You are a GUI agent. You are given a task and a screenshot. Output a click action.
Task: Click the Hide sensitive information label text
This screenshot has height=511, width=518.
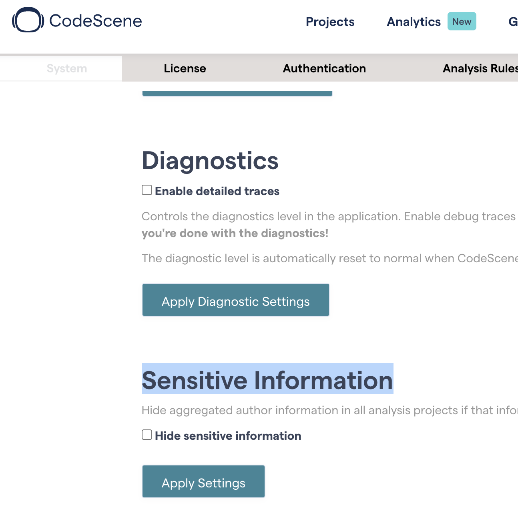228,436
